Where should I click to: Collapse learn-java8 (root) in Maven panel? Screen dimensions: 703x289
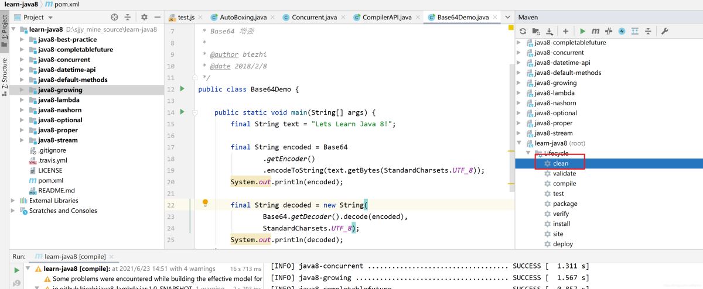pos(519,143)
